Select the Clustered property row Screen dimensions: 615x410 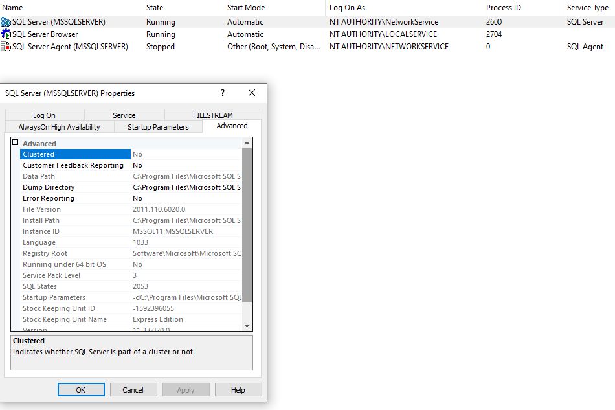tap(131, 154)
